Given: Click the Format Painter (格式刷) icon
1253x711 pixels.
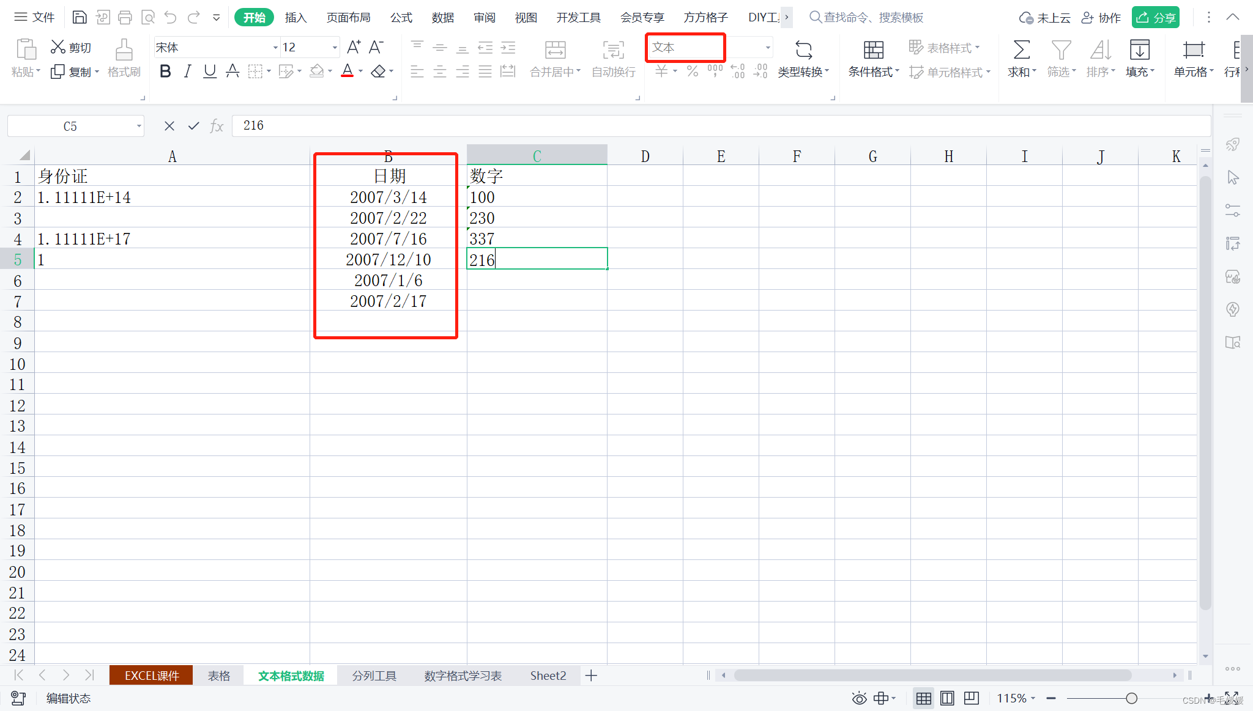Looking at the screenshot, I should [124, 50].
